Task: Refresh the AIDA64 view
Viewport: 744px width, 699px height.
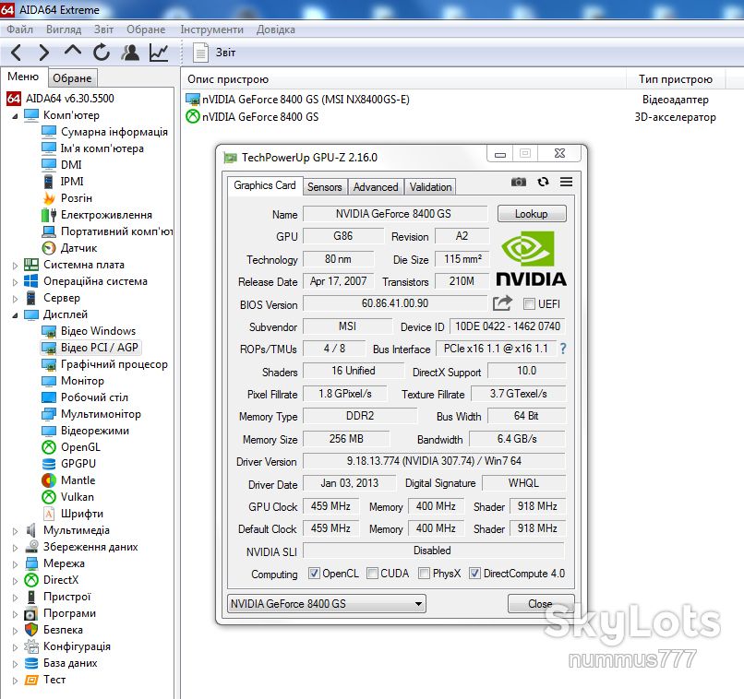Action: coord(101,53)
